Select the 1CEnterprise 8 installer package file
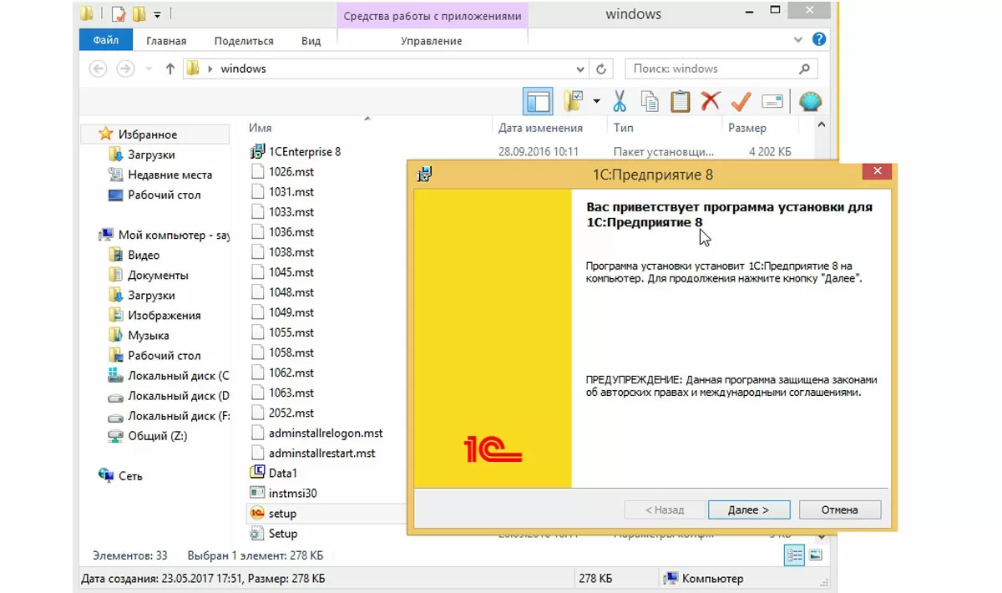This screenshot has height=593, width=1002. click(296, 152)
